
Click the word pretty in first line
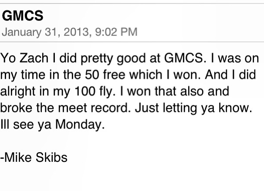point(97,59)
